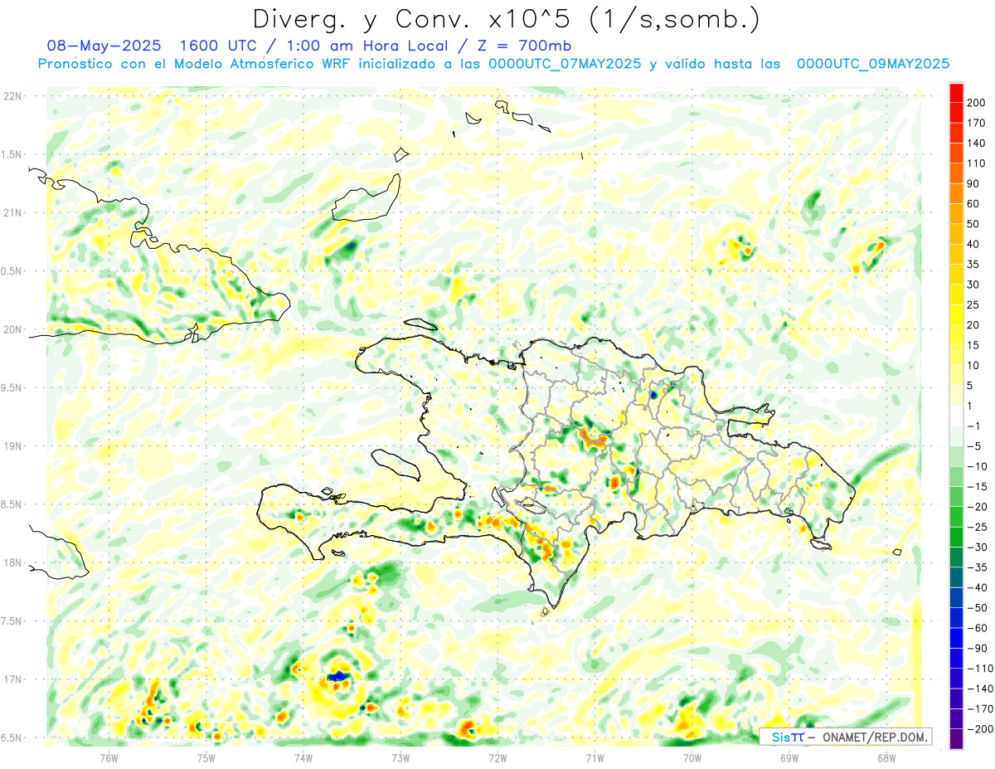This screenshot has width=995, height=769.
Task: Click the positive 110 color scale value
Action: tap(978, 163)
